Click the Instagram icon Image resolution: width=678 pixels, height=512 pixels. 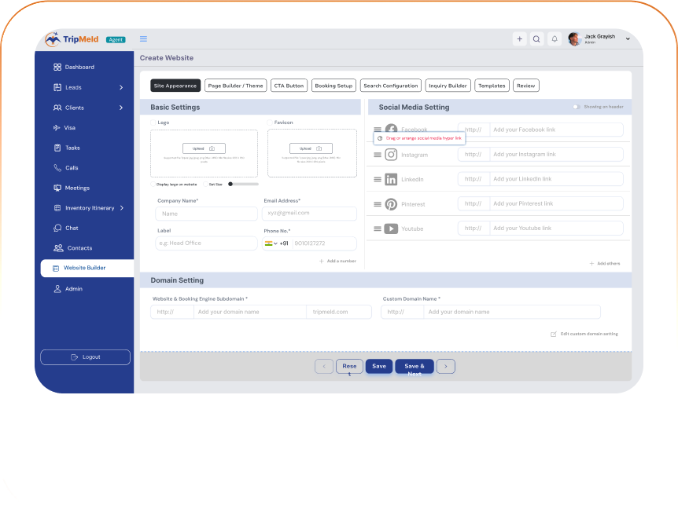click(x=391, y=155)
